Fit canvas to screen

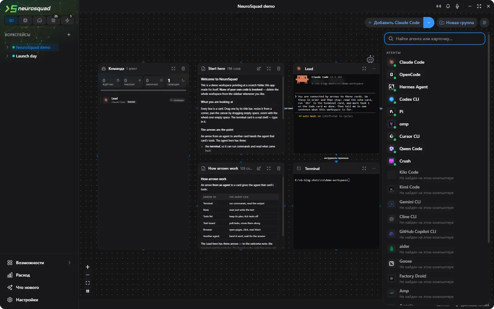point(88,283)
